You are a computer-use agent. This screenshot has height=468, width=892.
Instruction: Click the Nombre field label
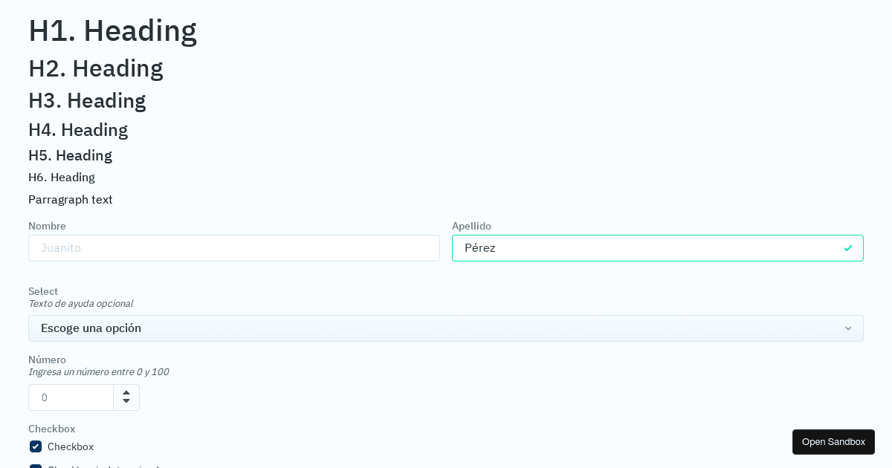click(x=47, y=226)
